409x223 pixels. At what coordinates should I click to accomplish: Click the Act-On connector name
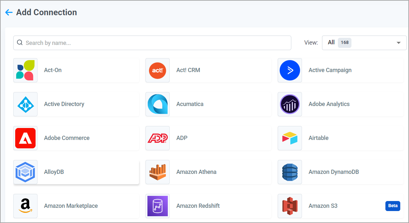[x=53, y=70]
